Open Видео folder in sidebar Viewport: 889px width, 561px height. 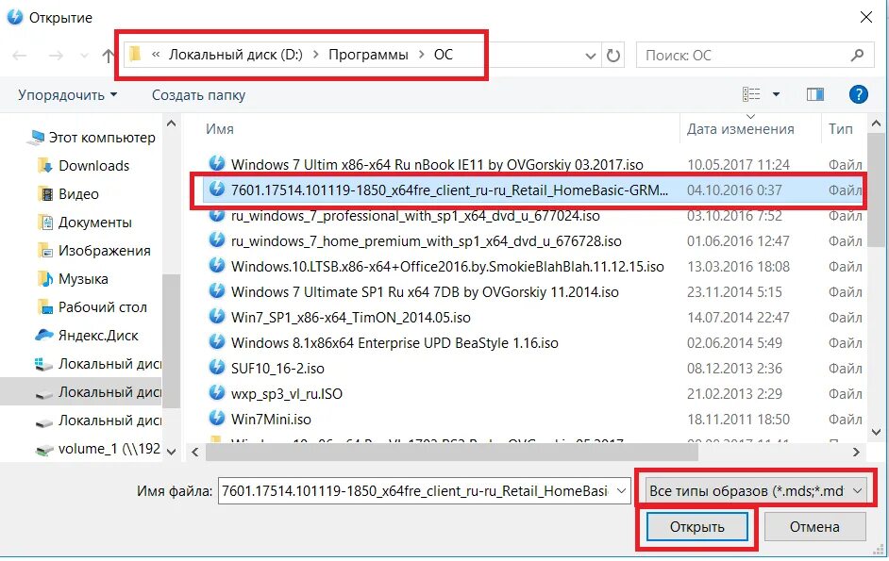click(x=79, y=194)
